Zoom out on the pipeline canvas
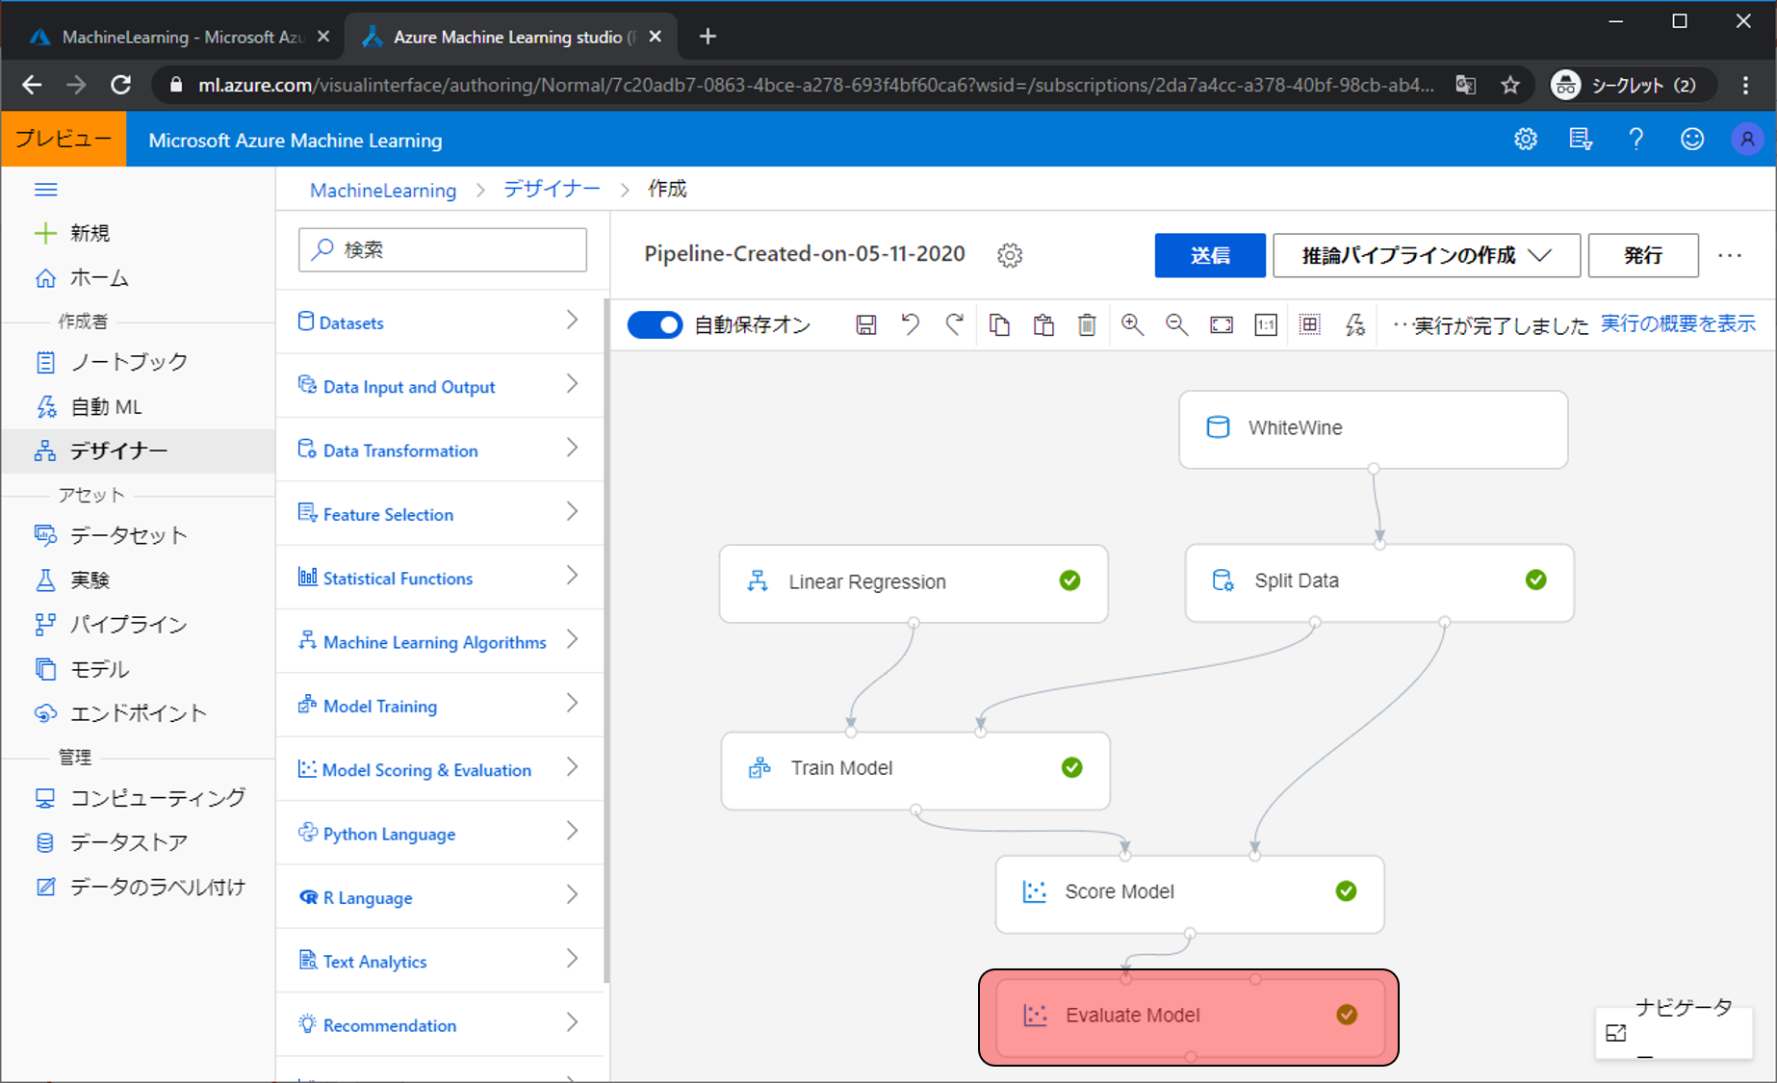The width and height of the screenshot is (1777, 1083). point(1176,325)
